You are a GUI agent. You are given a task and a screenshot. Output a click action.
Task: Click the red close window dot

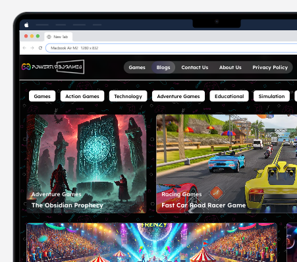[26, 36]
